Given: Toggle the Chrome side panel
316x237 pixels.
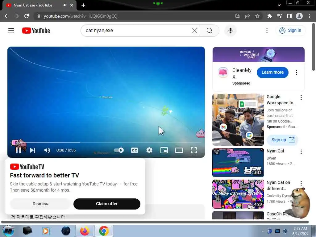Looking at the screenshot, I should (x=289, y=16).
